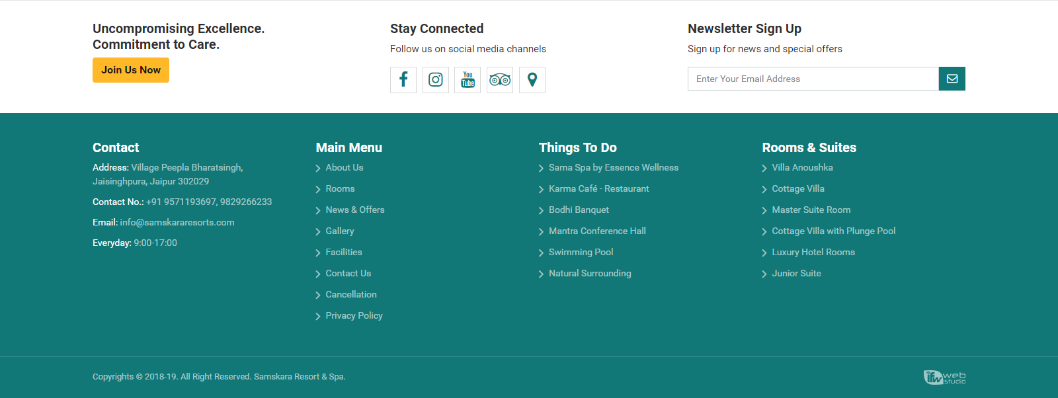Screen dimensions: 1058x398
Task: Open About Us in Main Menu
Action: pos(344,168)
